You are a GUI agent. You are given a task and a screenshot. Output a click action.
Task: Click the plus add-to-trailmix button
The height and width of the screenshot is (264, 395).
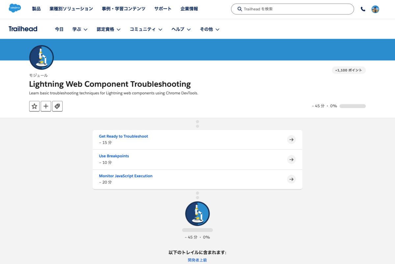[46, 106]
